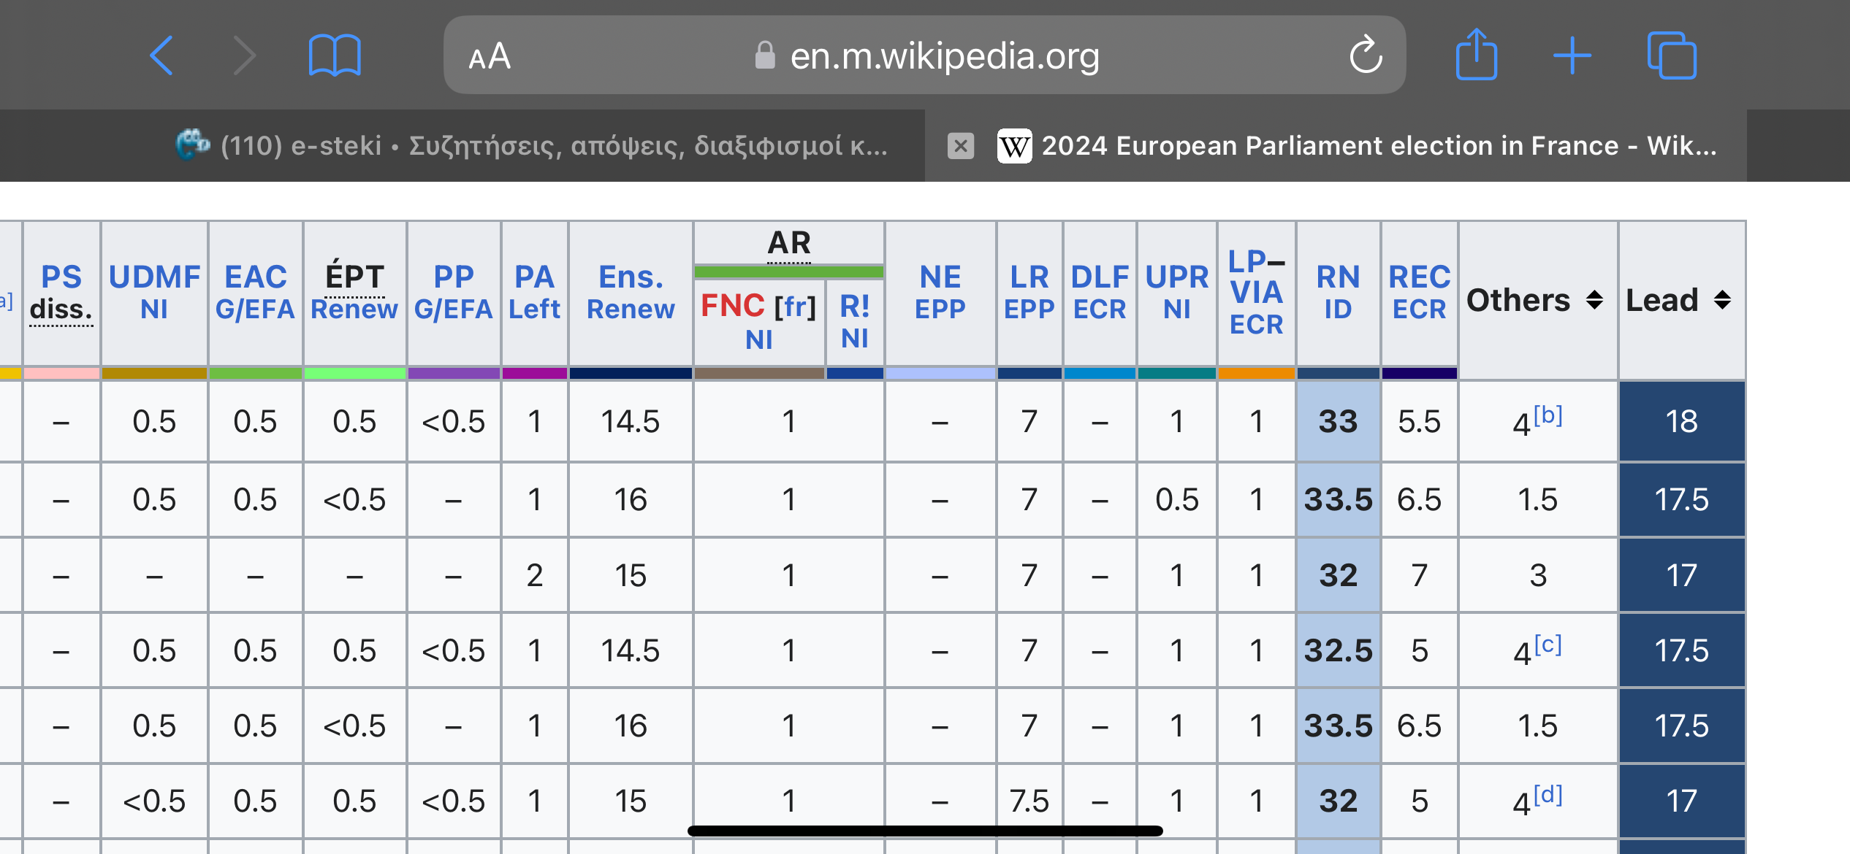Click the orange LP–VIA color bar

[x=1256, y=374]
